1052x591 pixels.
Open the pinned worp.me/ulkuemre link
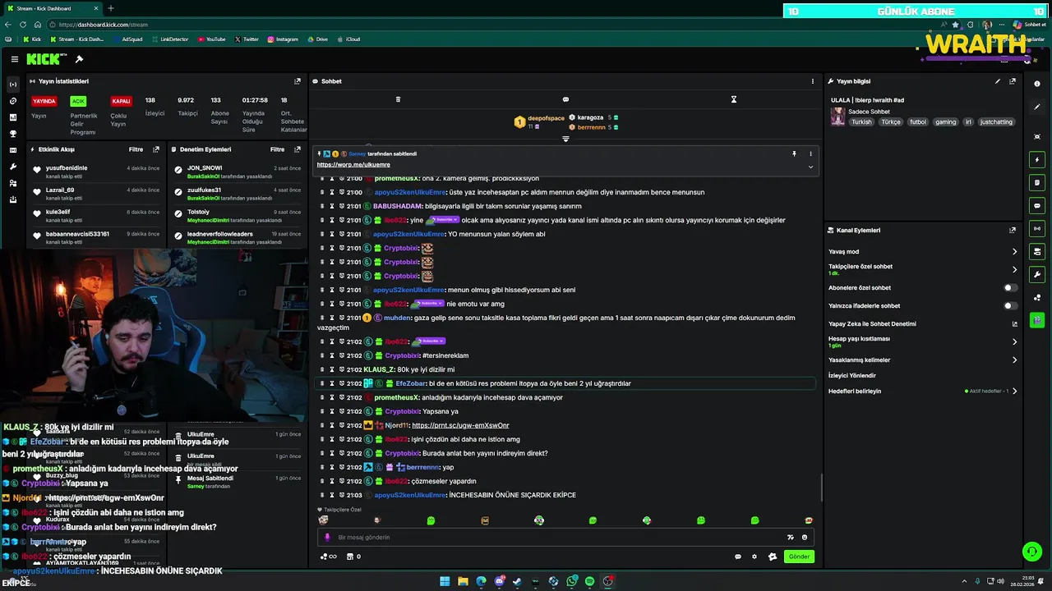tap(353, 165)
